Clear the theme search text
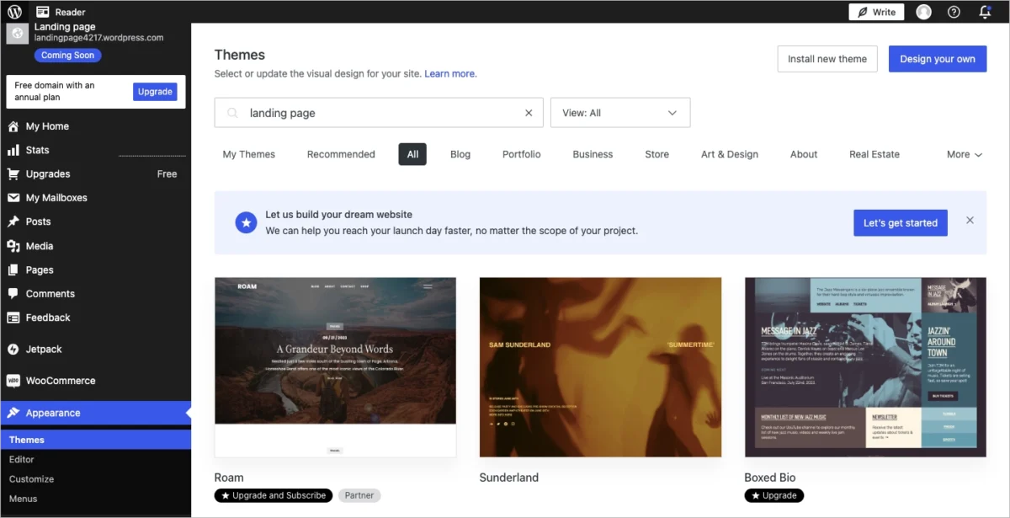1010x518 pixels. 529,113
